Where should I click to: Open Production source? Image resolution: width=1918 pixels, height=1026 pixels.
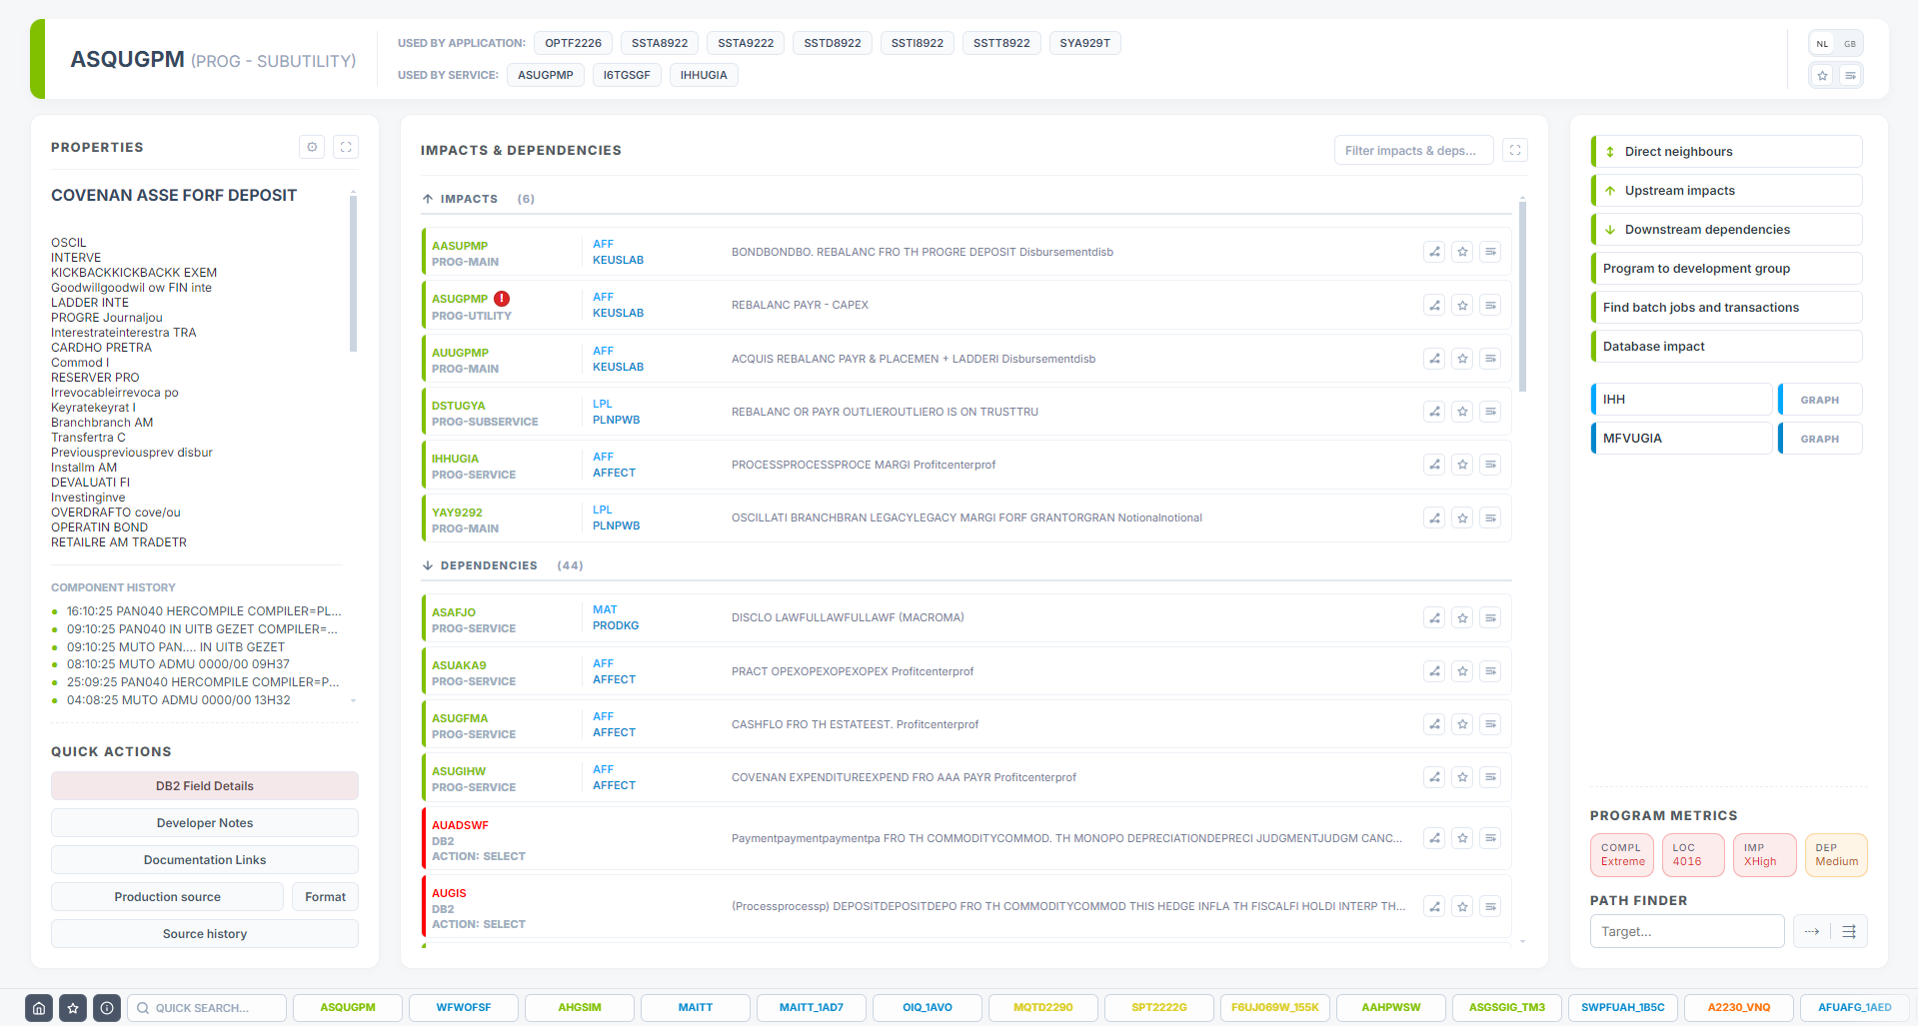(168, 897)
